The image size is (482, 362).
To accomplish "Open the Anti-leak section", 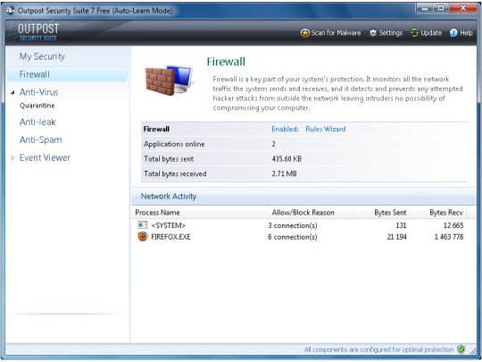I will [x=37, y=122].
